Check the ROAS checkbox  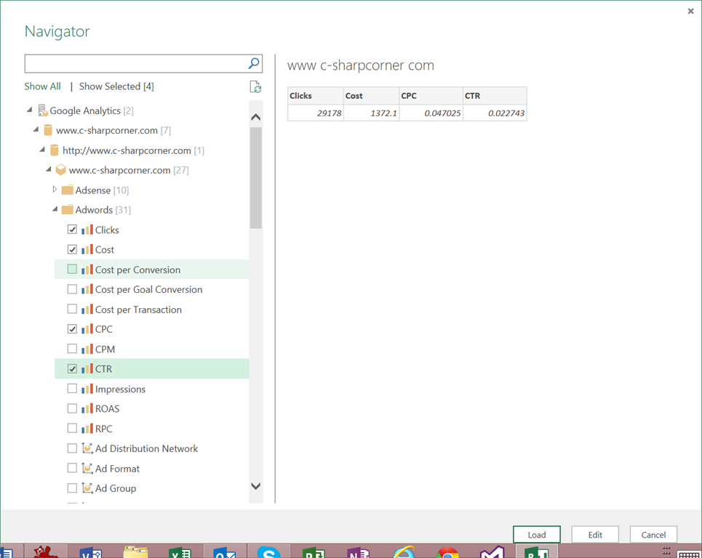[72, 408]
